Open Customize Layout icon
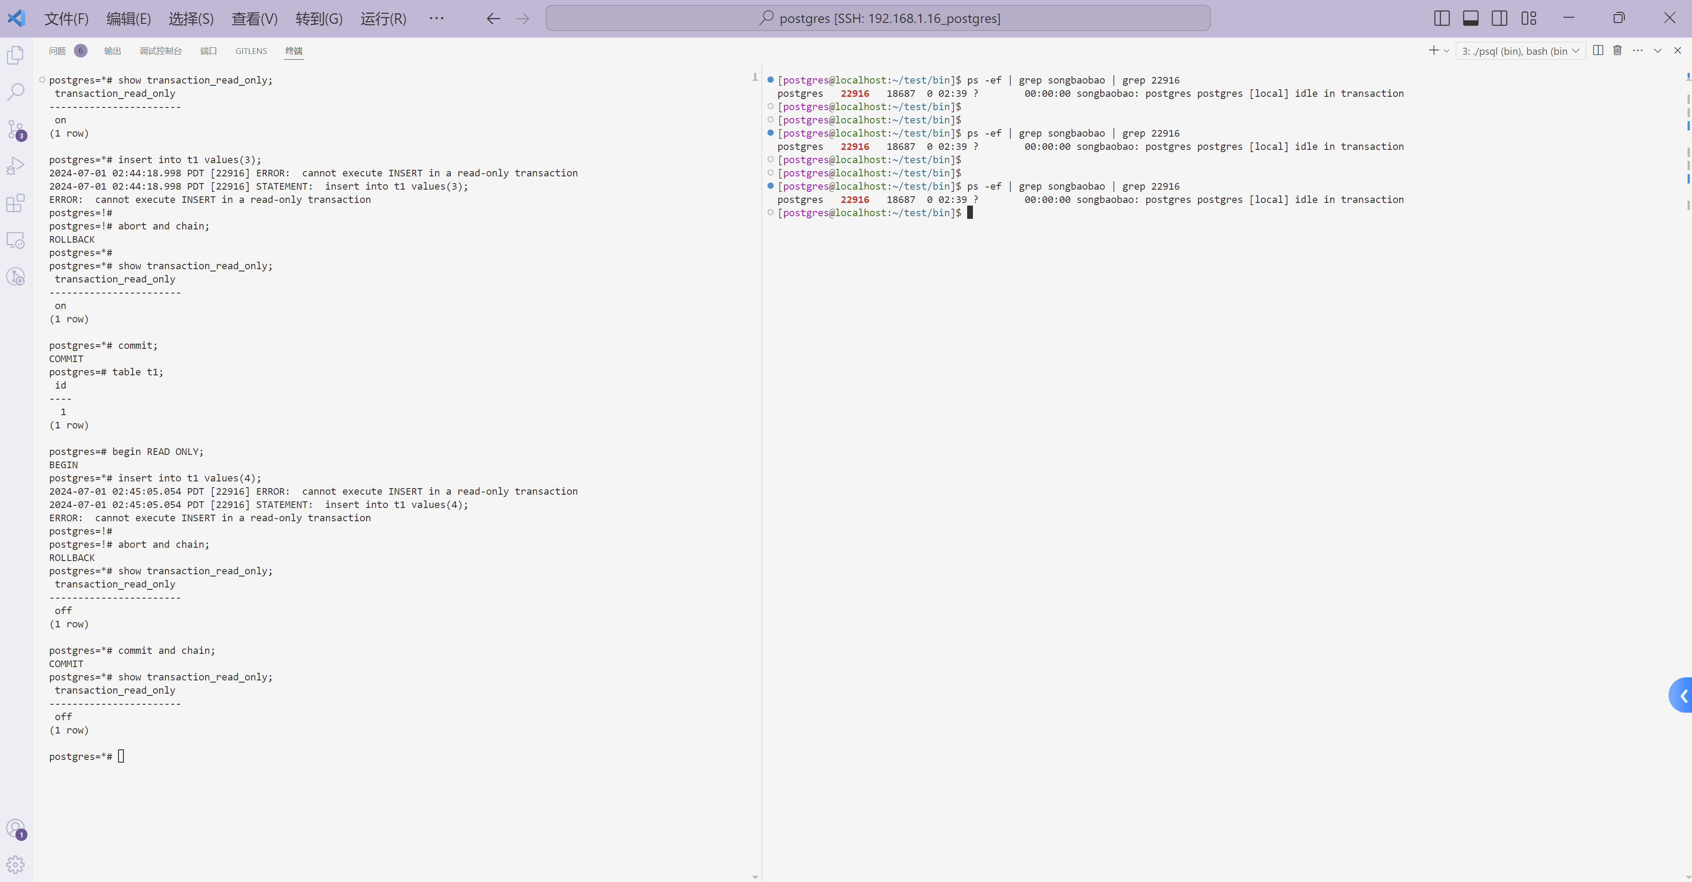This screenshot has height=882, width=1692. (1528, 19)
